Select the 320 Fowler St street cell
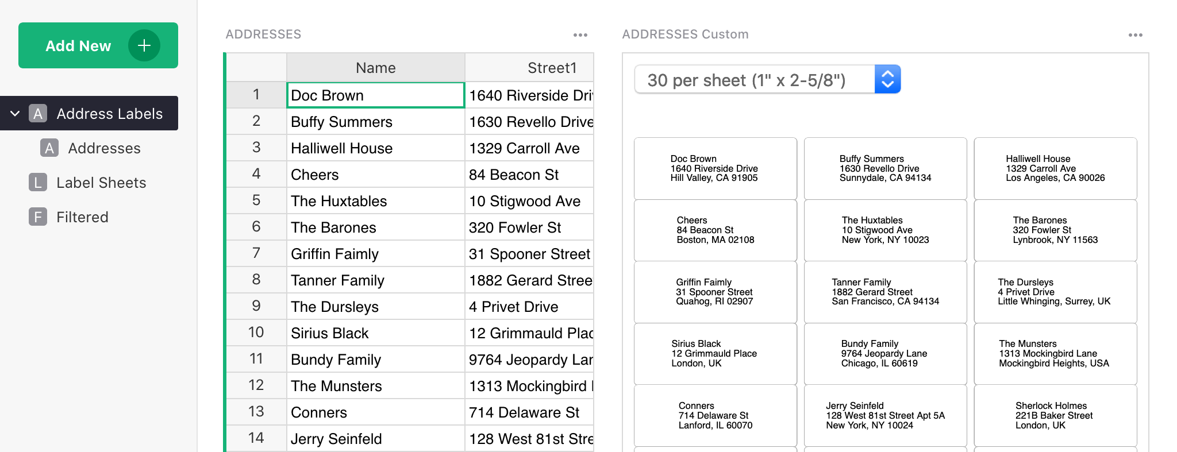The width and height of the screenshot is (1177, 452). click(x=529, y=227)
